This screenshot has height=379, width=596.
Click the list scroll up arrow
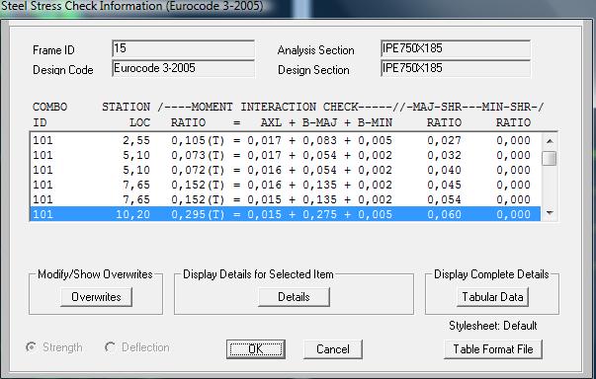click(x=550, y=141)
